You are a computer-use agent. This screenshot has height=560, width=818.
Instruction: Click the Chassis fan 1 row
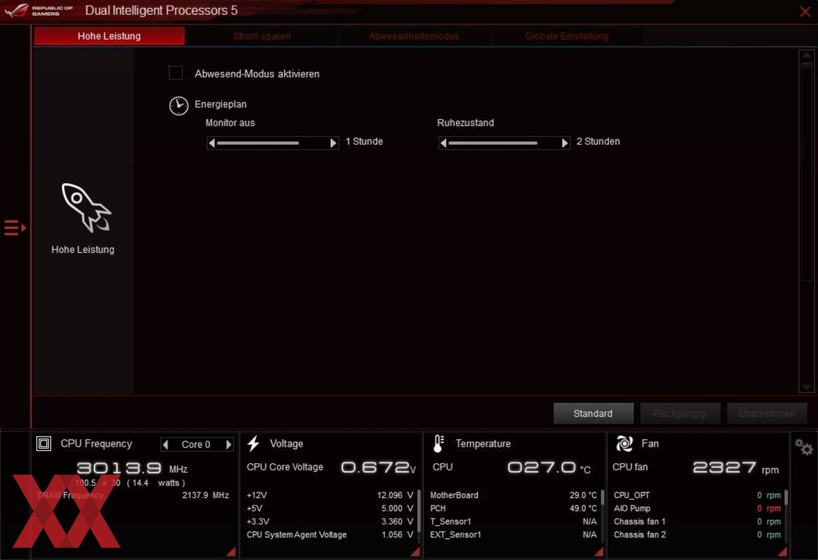[x=697, y=522]
